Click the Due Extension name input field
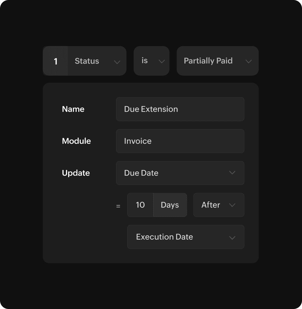This screenshot has height=309, width=302. point(180,109)
